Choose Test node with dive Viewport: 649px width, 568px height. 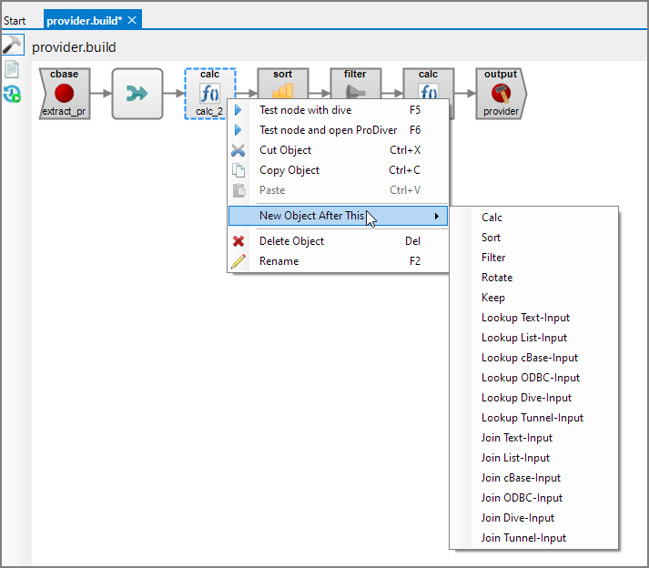pos(305,110)
